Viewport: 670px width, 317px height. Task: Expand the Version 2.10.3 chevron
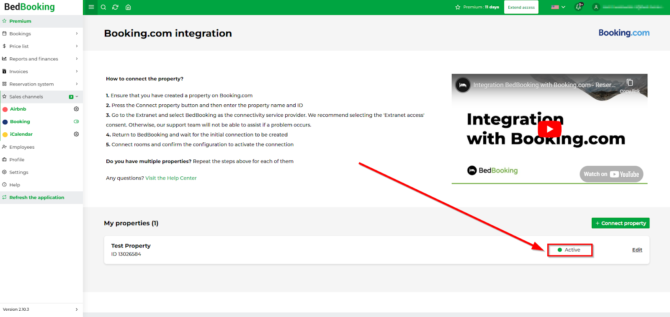coord(77,309)
